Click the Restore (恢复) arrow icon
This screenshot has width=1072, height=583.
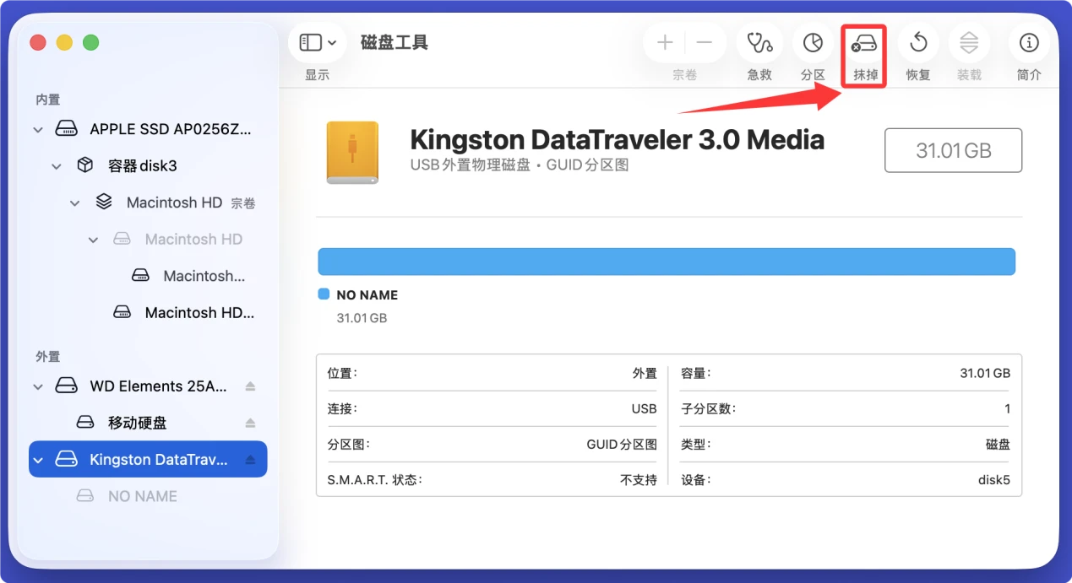click(x=918, y=42)
